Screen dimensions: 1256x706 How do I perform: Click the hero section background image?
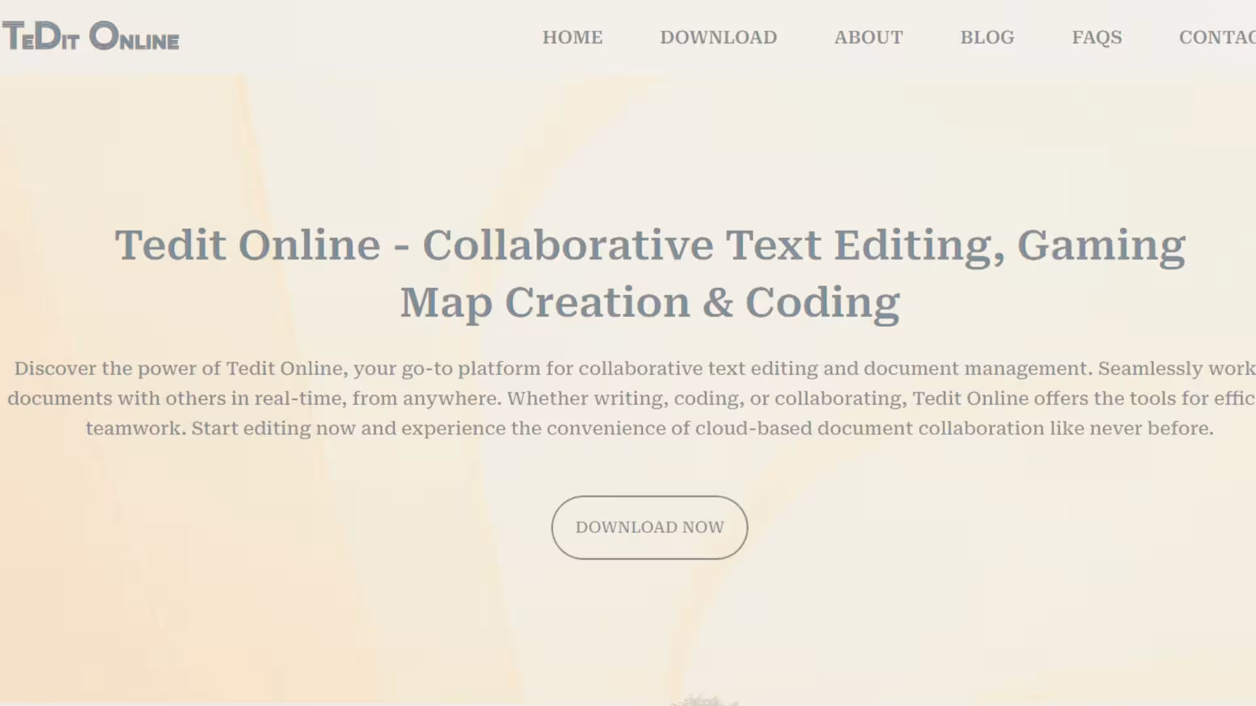point(262,621)
